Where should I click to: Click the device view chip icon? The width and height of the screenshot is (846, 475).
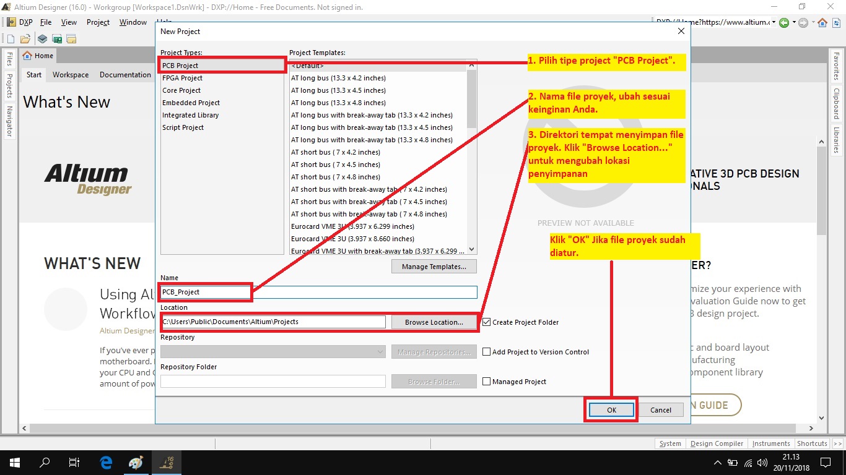pyautogui.click(x=42, y=39)
